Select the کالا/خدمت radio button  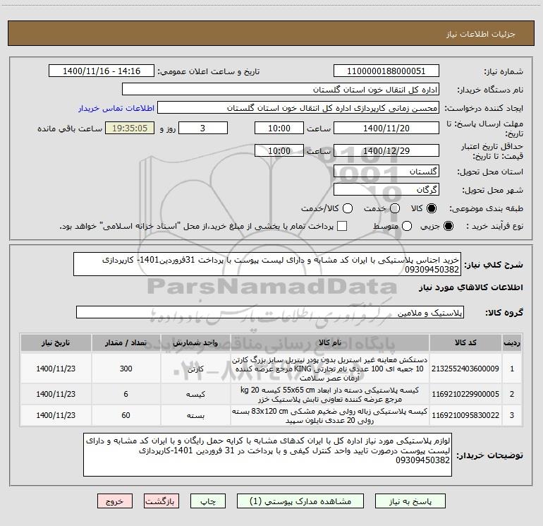(348, 208)
